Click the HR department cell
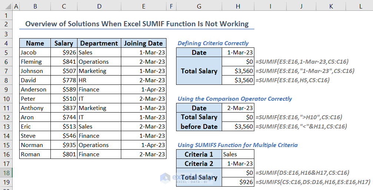Viewport: 373px width, 190px height. 99,80
